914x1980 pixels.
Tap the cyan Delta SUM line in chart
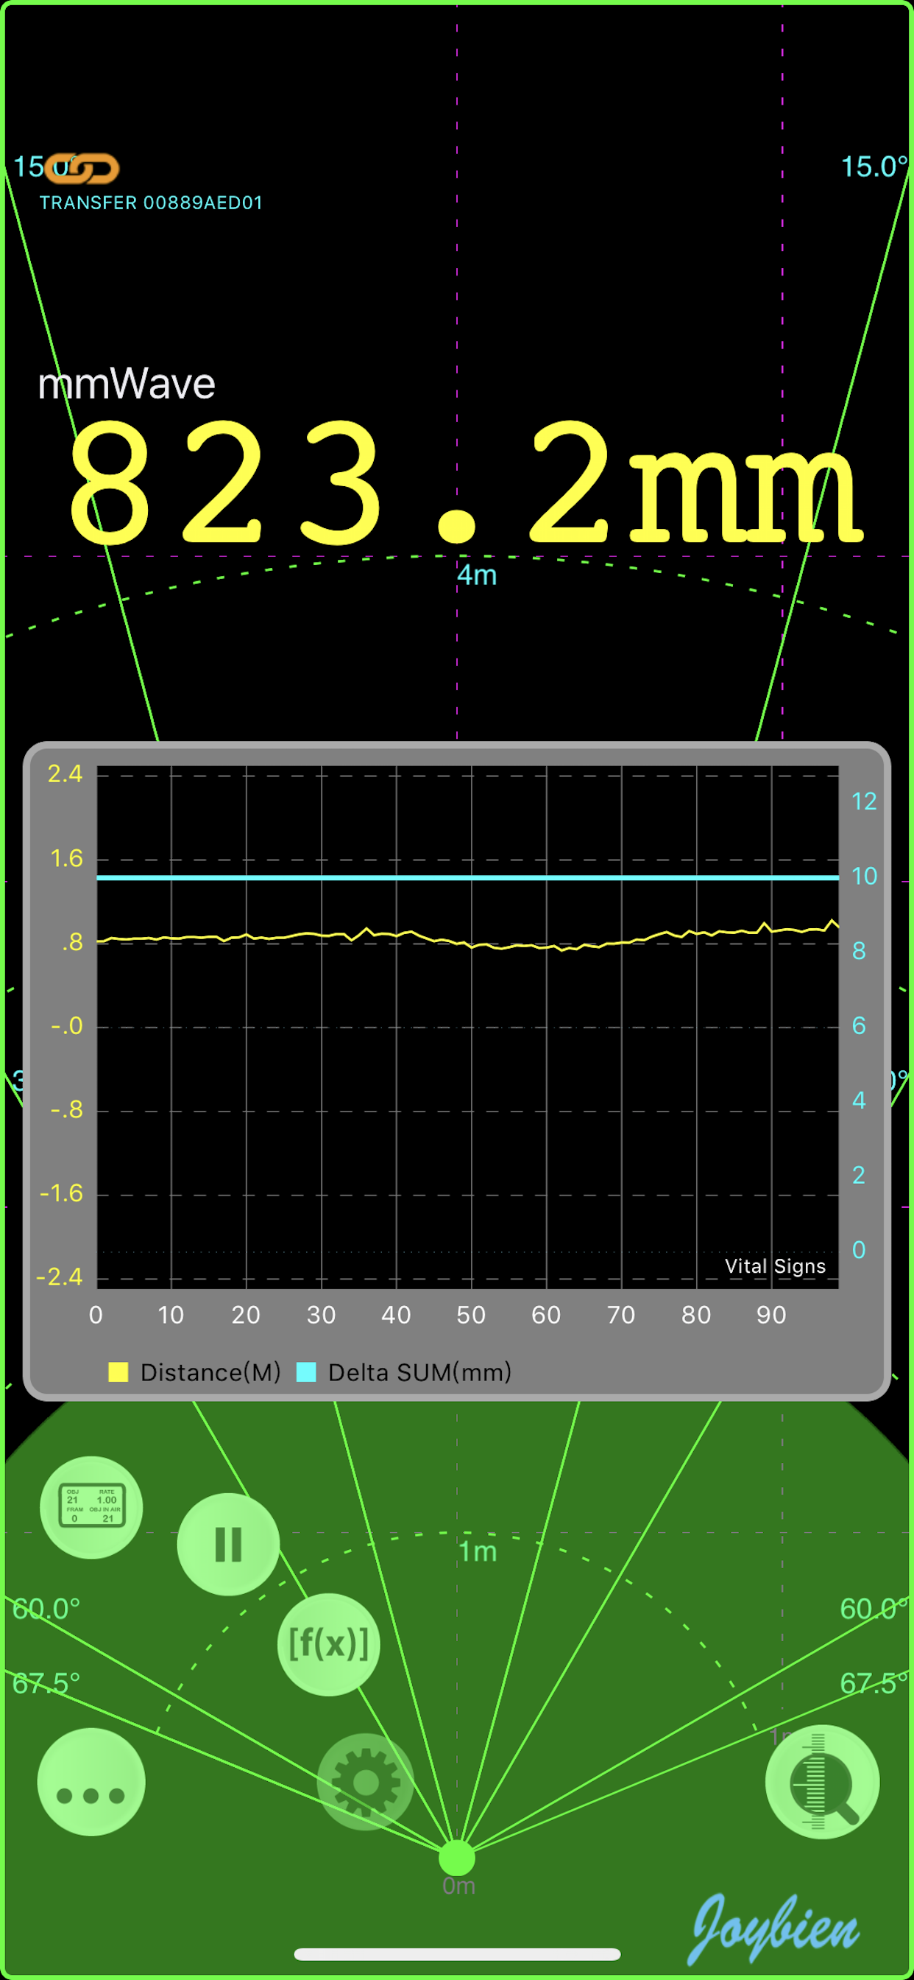[467, 877]
